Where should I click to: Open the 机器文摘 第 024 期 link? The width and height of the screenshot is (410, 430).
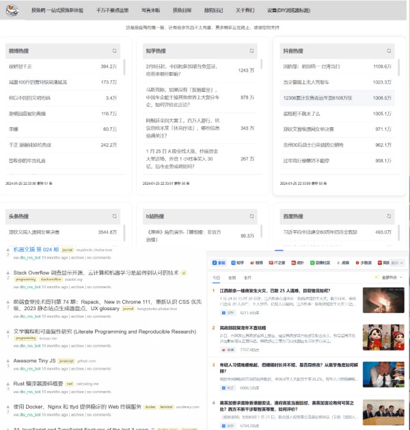click(36, 249)
